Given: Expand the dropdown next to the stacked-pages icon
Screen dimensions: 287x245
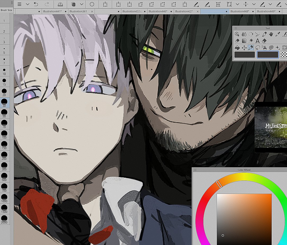Looking at the screenshot, I should pos(82,4).
